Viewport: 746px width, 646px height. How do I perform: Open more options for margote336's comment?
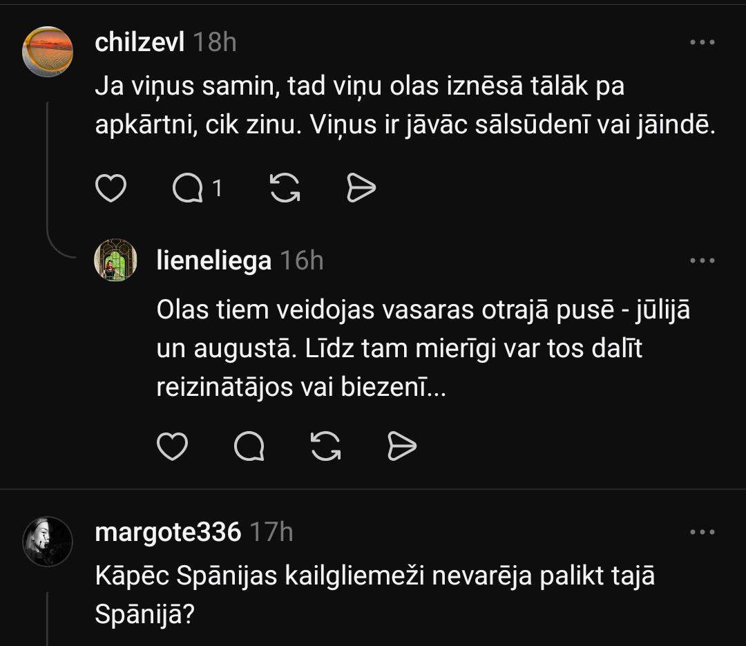point(702,532)
